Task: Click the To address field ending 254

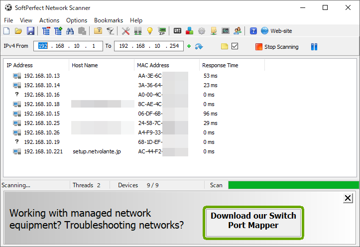Action: (149, 46)
